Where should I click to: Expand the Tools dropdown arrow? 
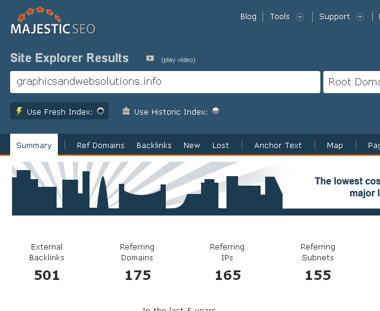(300, 17)
